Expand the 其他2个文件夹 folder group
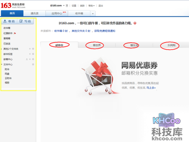Image resolution: width=189 pixels, height=142 pixels. [2, 49]
